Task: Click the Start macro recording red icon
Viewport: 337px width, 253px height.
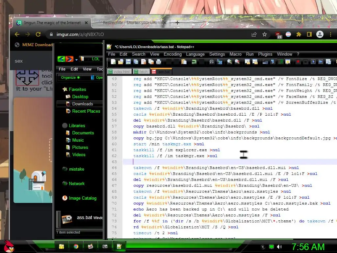Action: click(x=298, y=62)
